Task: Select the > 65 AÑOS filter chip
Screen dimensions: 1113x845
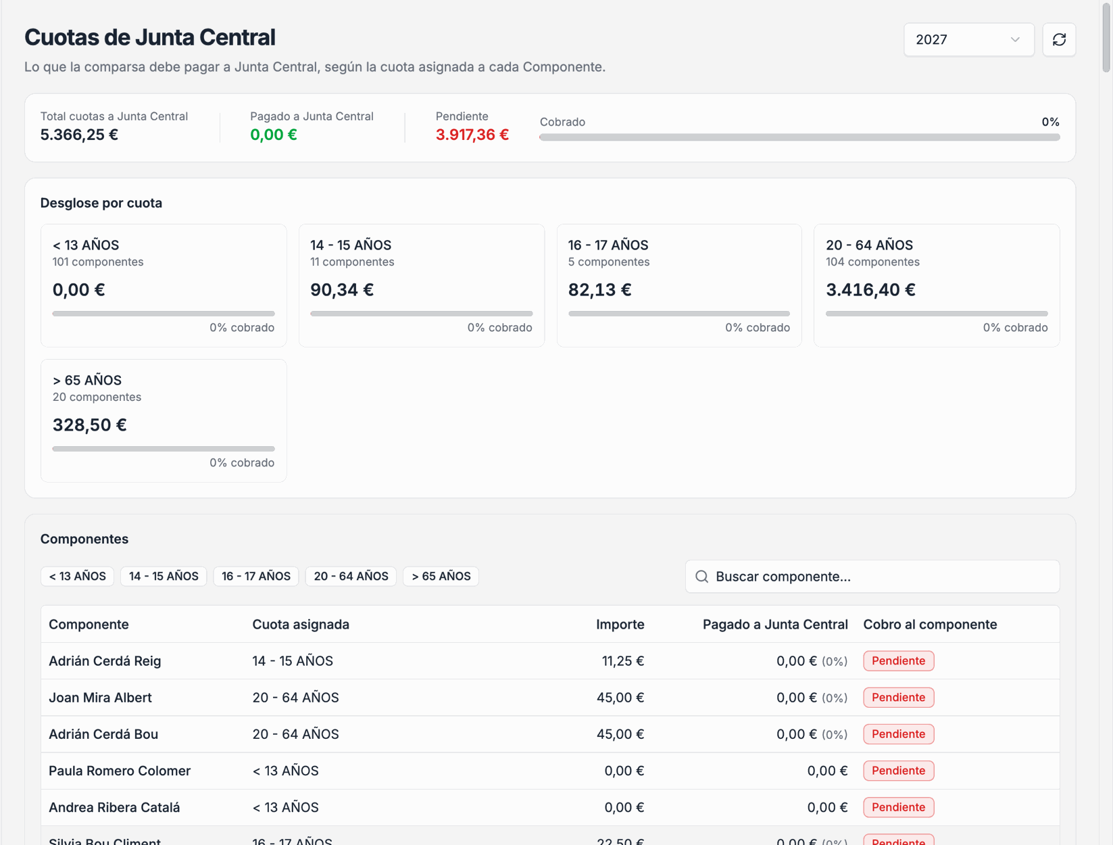Action: coord(441,577)
